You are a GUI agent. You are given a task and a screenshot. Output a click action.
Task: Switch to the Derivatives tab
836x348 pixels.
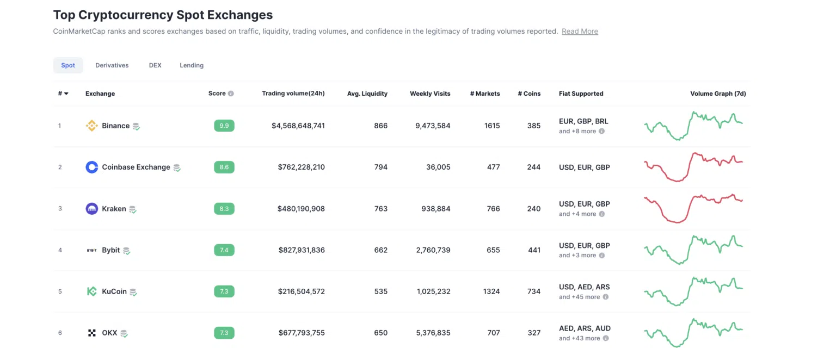click(x=112, y=65)
